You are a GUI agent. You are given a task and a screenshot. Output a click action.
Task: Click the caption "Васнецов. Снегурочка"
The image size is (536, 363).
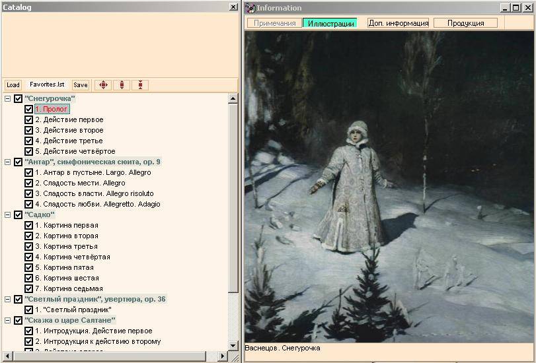[x=283, y=348]
